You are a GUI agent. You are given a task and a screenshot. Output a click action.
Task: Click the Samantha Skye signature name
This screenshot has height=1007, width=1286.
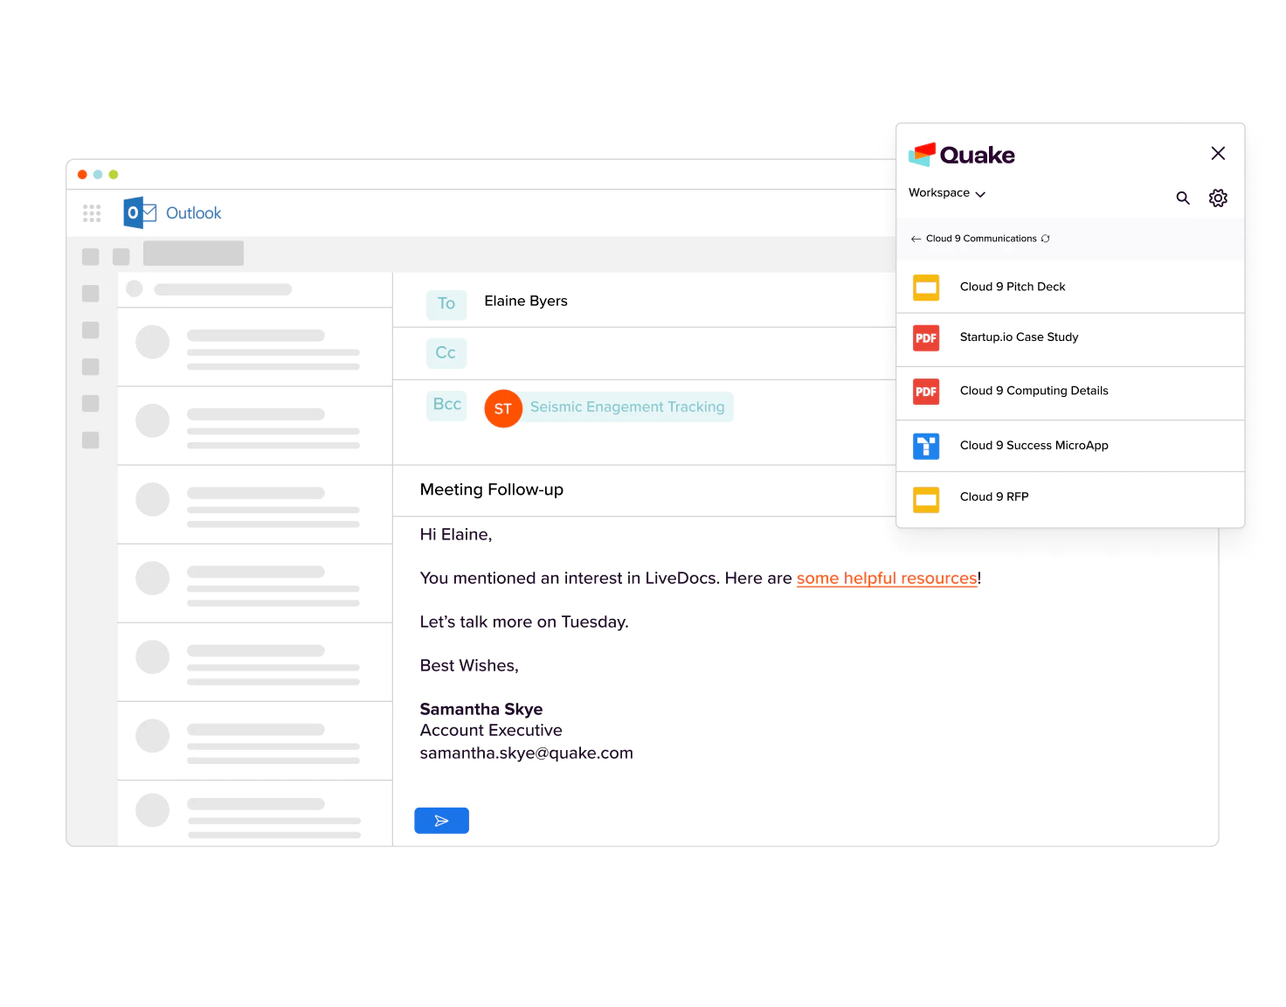coord(481,709)
